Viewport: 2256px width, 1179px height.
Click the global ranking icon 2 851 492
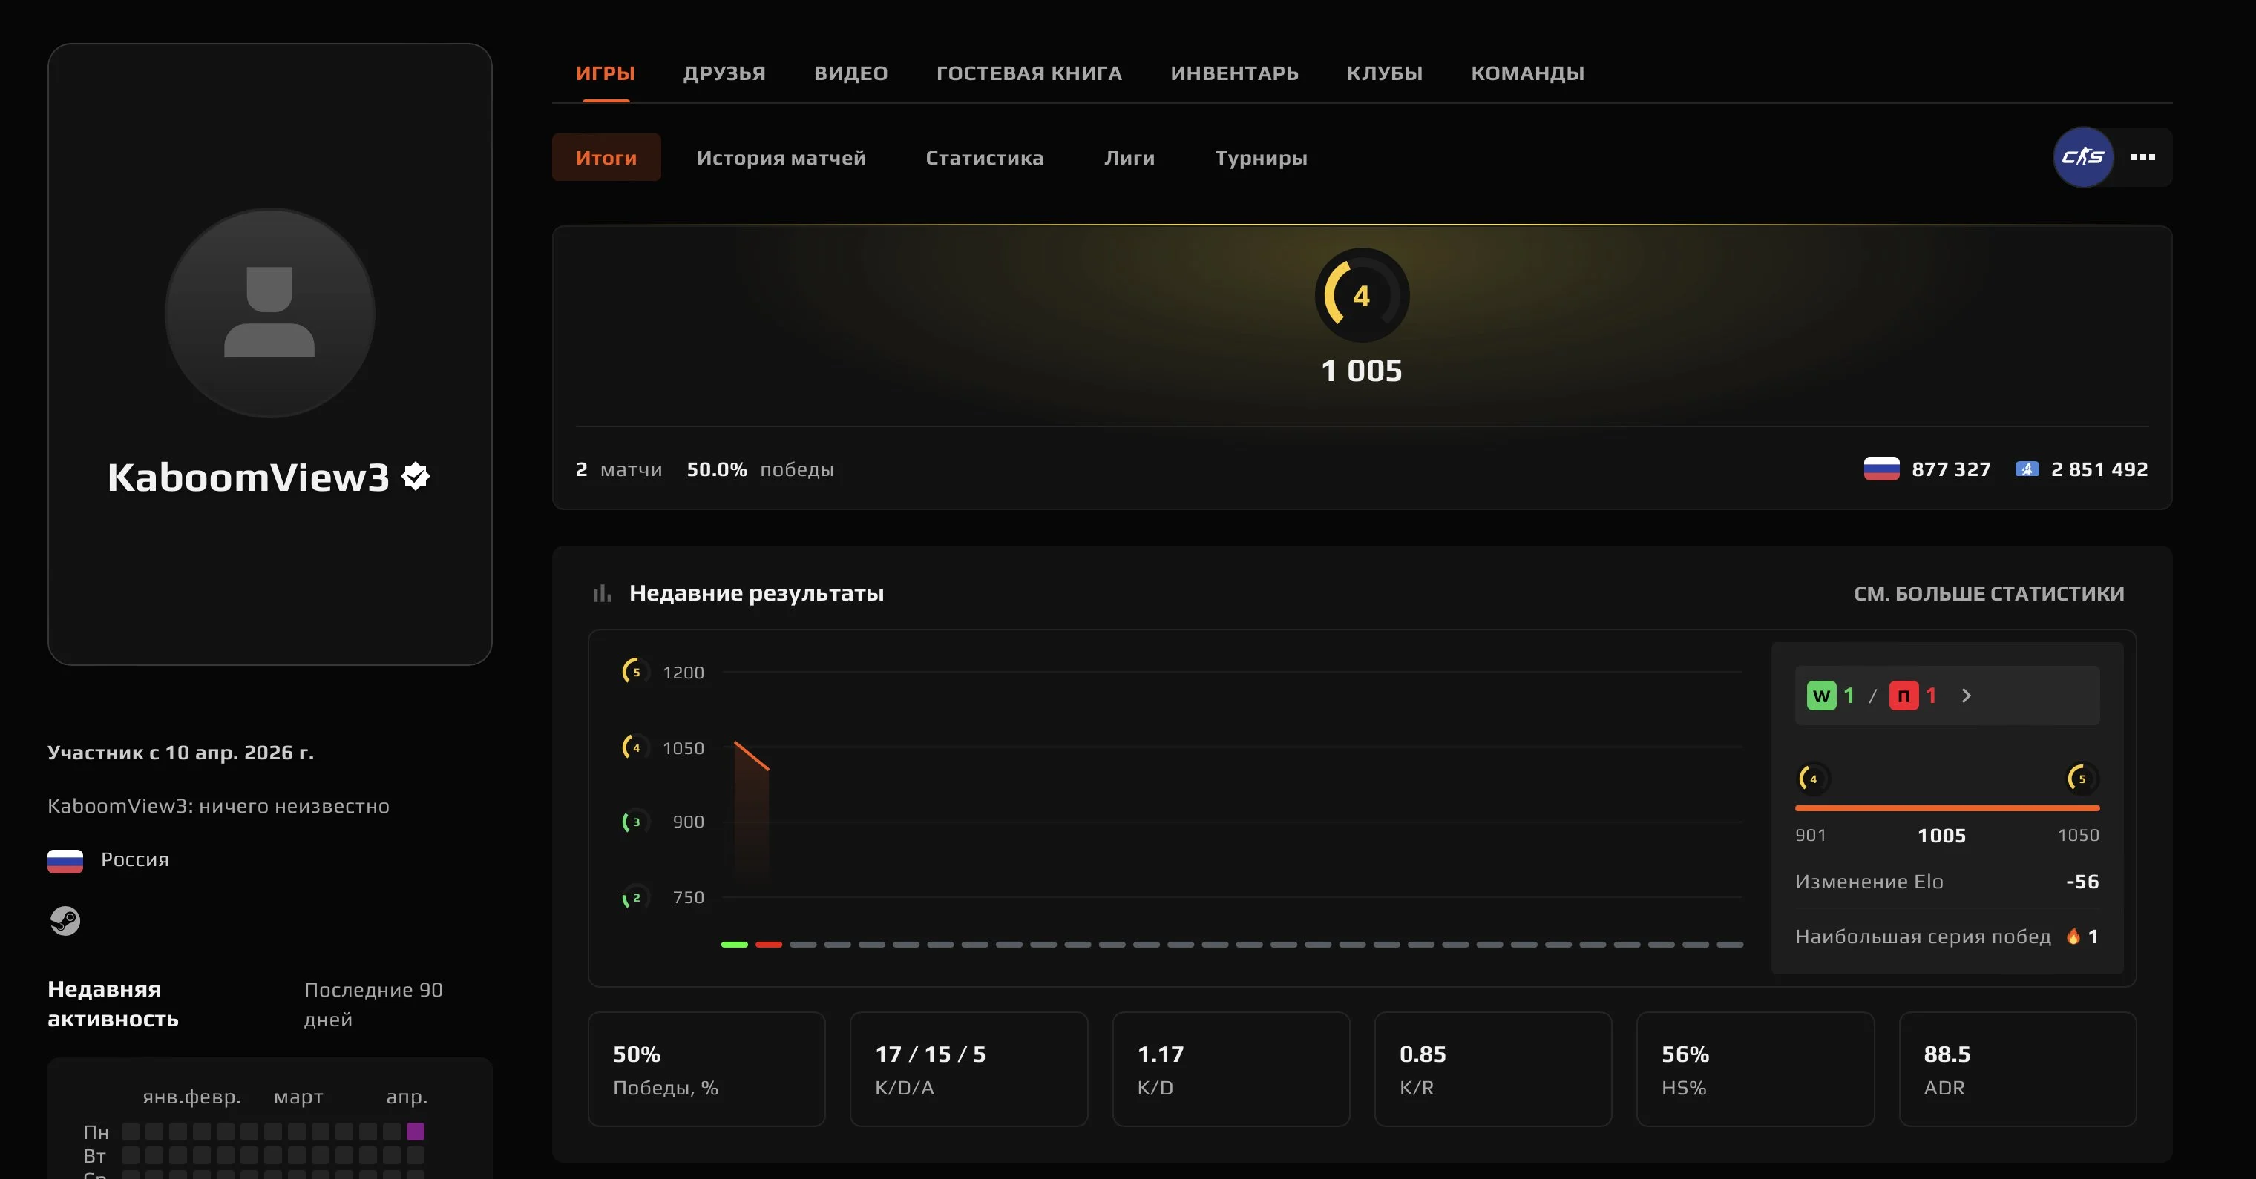pyautogui.click(x=2027, y=469)
